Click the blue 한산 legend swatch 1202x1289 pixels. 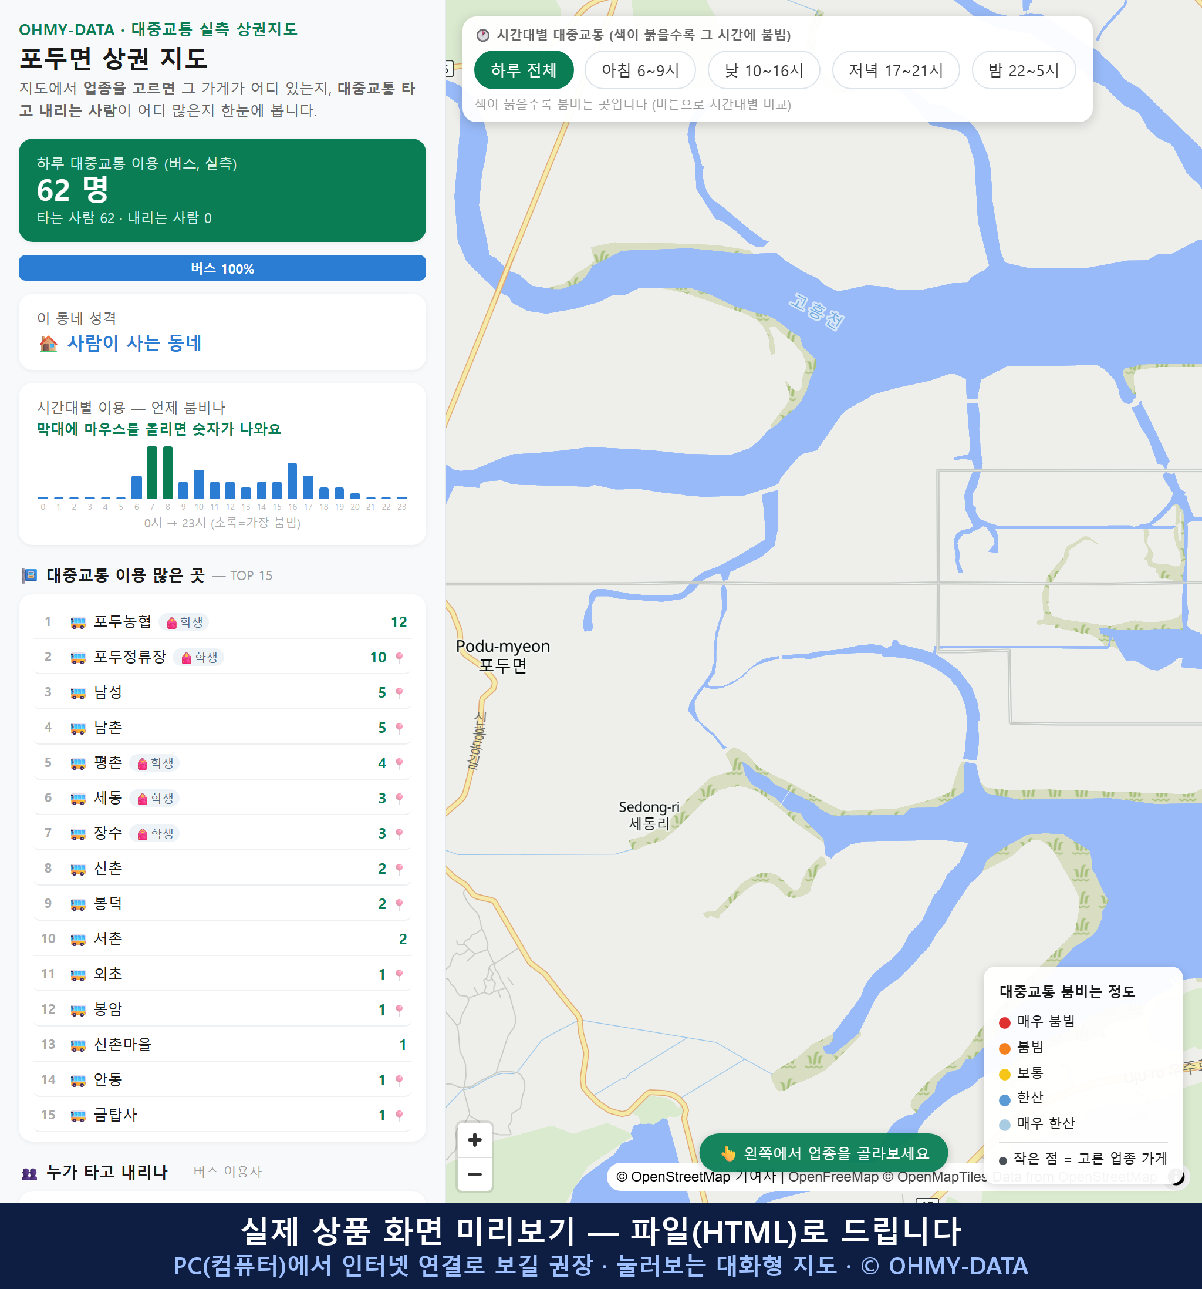1005,1100
